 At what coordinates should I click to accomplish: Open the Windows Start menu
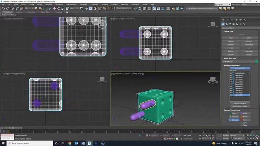point(3,143)
